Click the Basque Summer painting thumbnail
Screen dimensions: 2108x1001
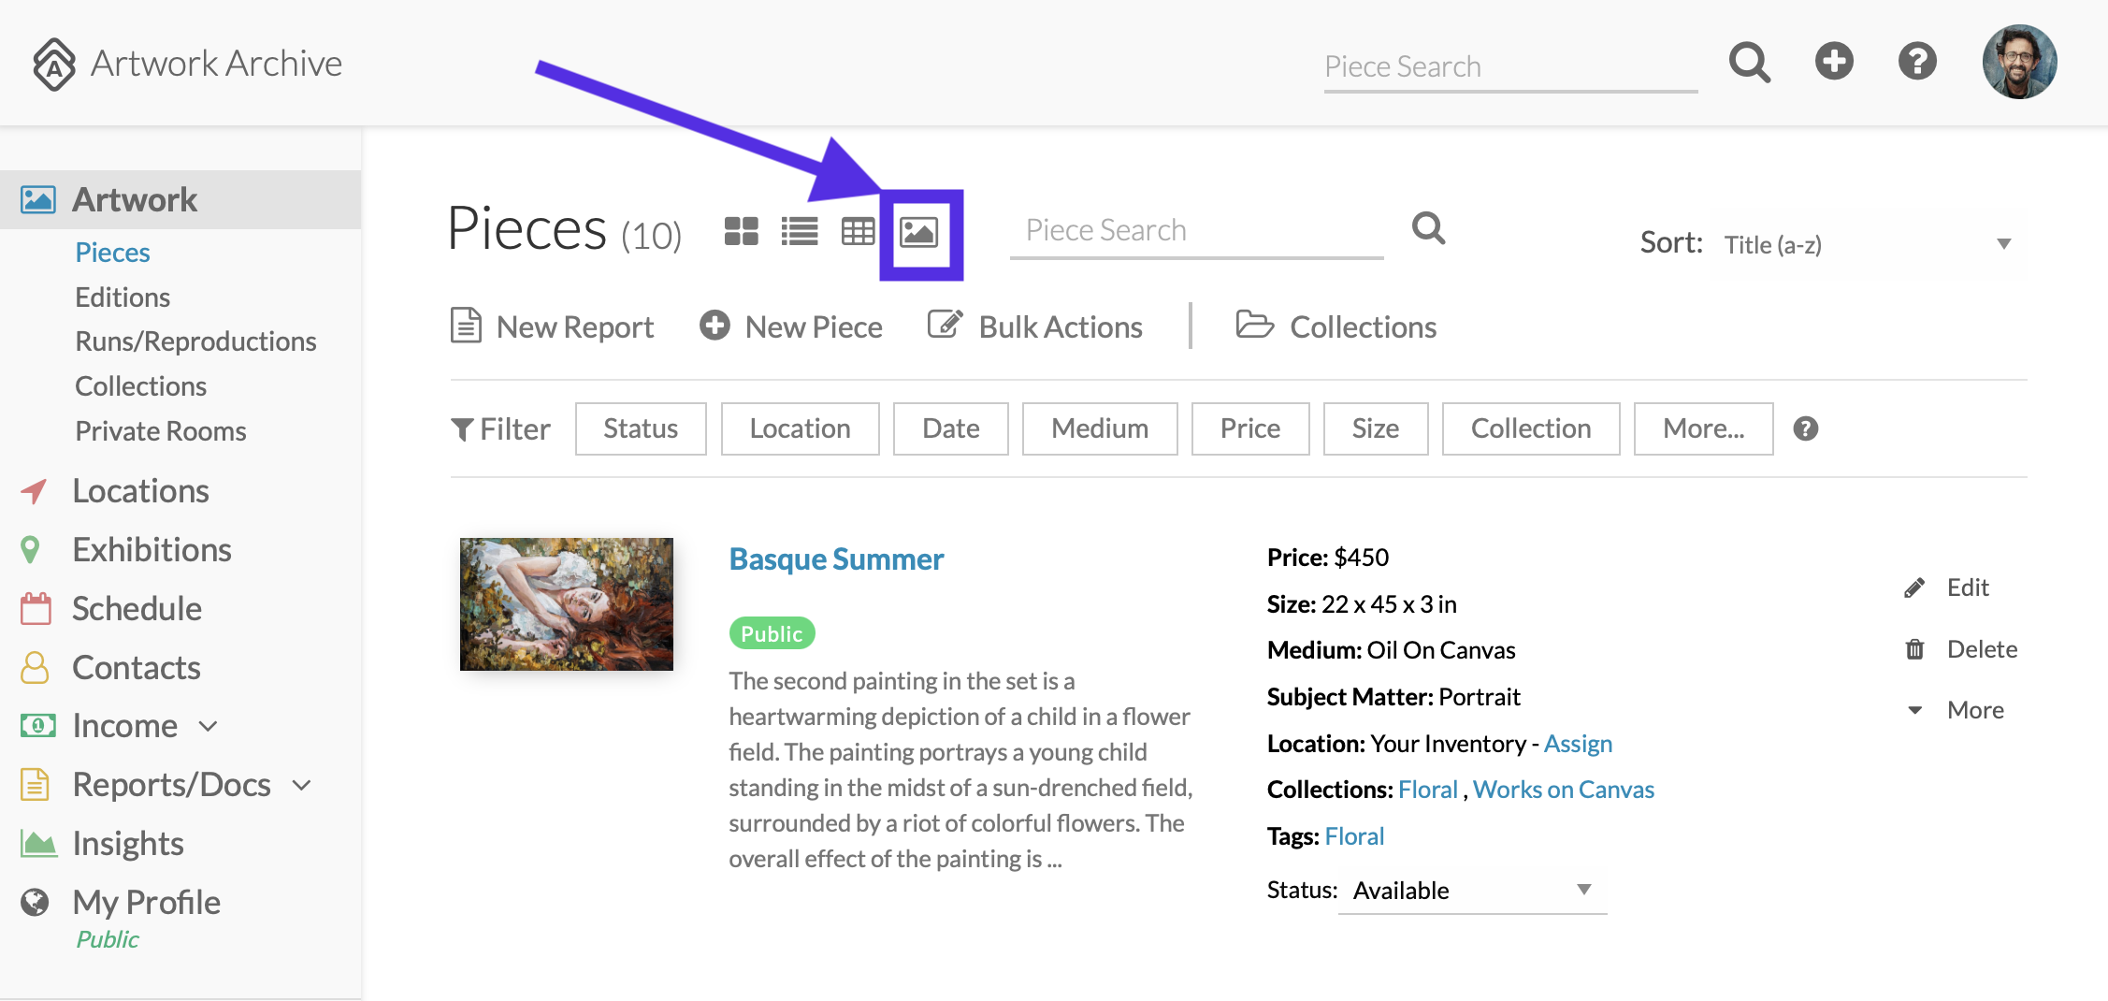pos(567,604)
